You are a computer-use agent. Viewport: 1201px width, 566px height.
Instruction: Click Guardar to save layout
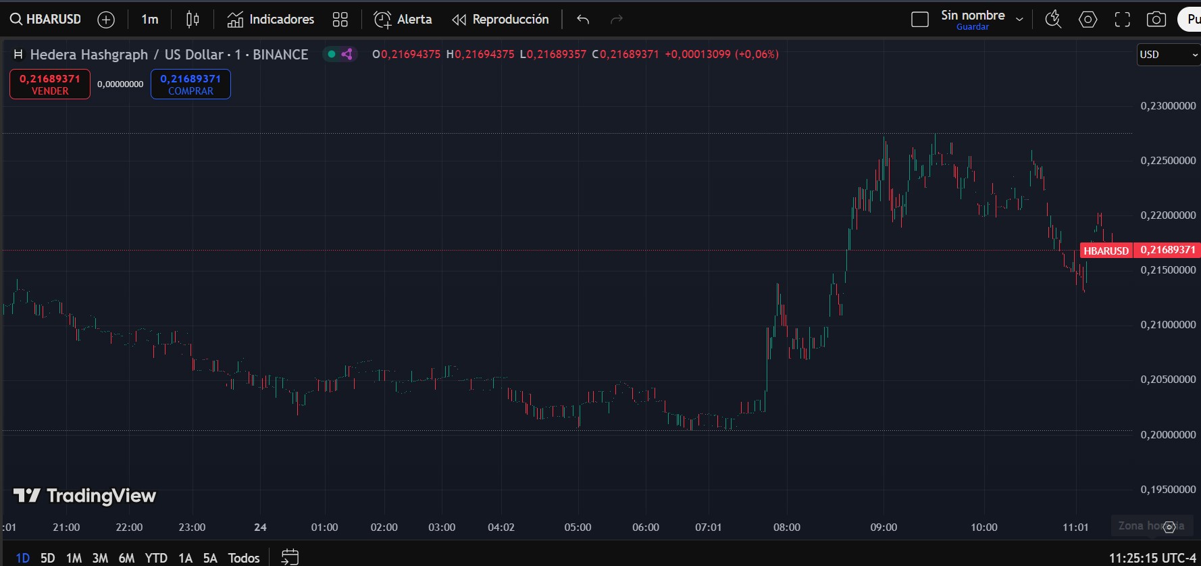click(973, 27)
